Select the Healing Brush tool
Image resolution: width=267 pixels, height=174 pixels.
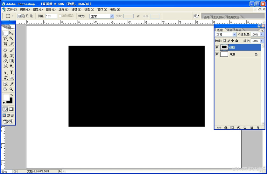click(5, 50)
